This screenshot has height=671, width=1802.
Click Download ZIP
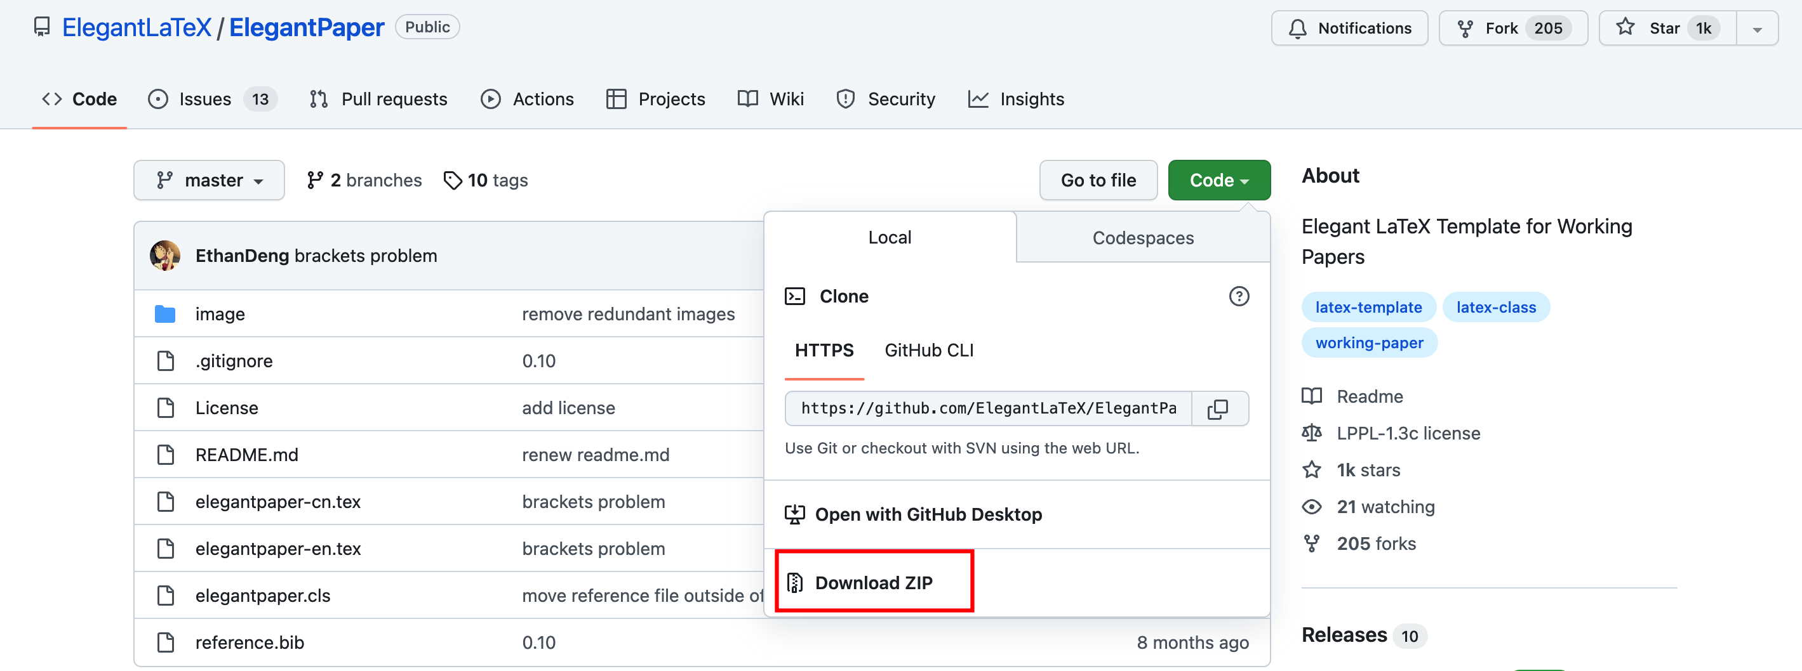click(x=873, y=582)
